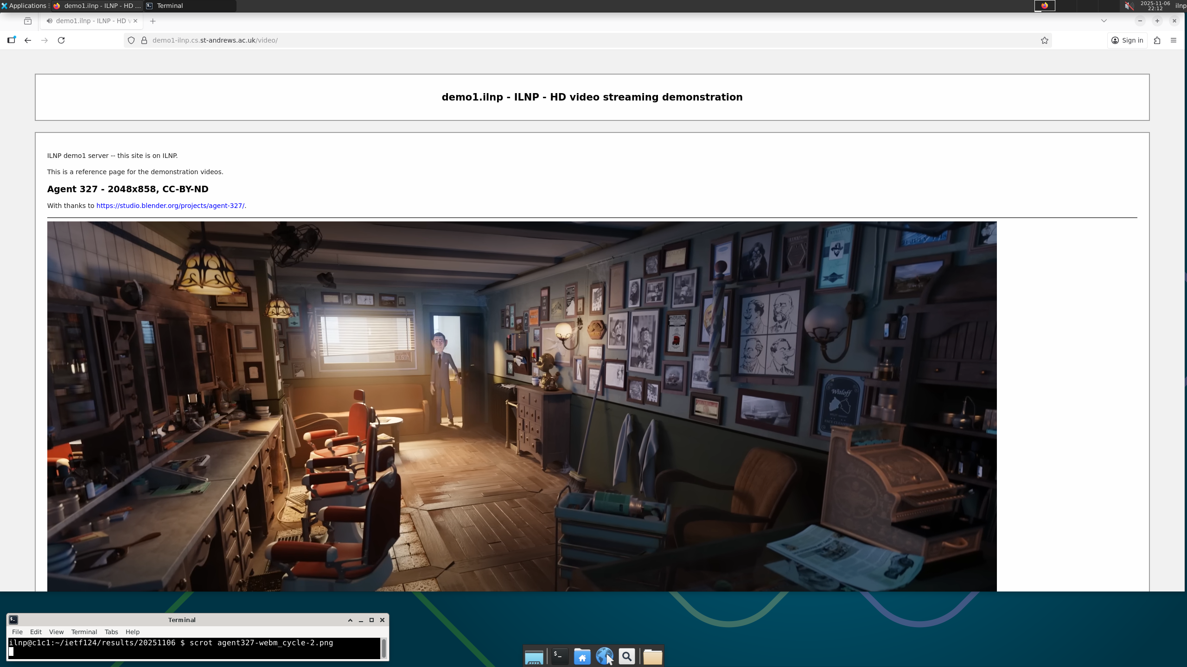Open the Terminal Edit menu

coord(36,632)
